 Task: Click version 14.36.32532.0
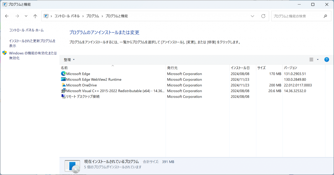tap(295, 91)
